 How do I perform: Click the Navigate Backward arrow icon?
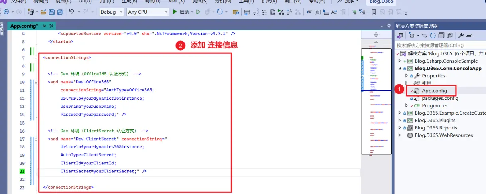(x=6, y=12)
